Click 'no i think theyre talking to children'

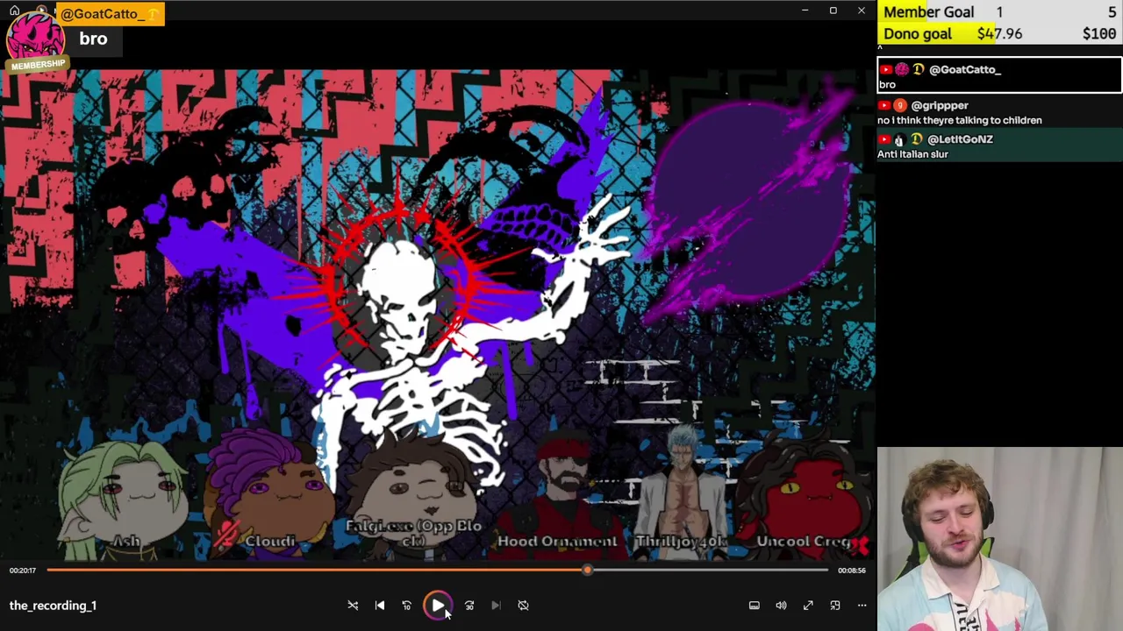tap(960, 120)
